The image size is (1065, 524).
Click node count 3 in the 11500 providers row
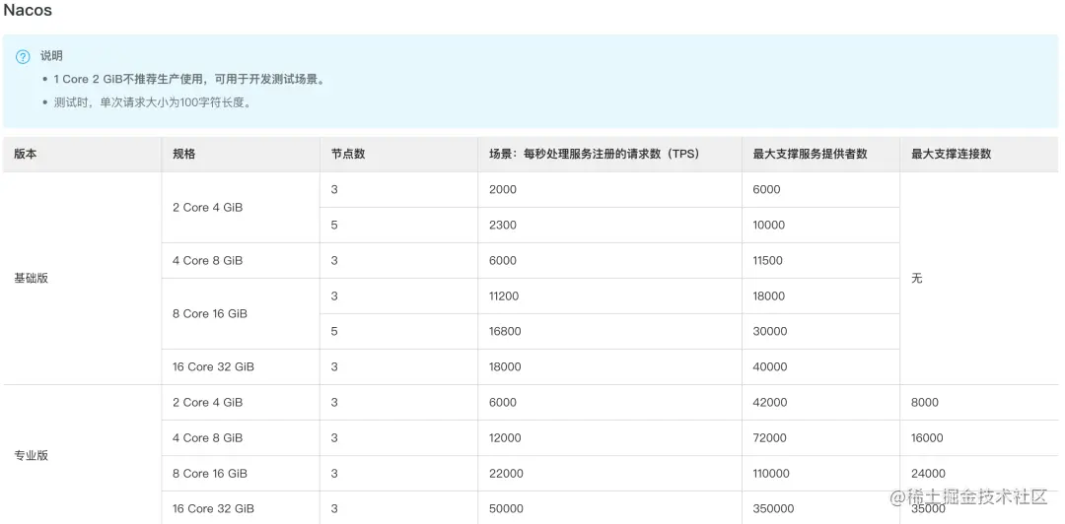click(x=334, y=261)
